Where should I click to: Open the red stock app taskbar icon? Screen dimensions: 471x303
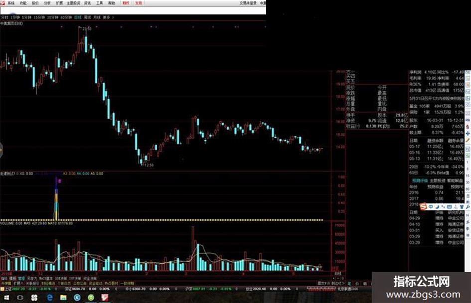tap(105, 298)
